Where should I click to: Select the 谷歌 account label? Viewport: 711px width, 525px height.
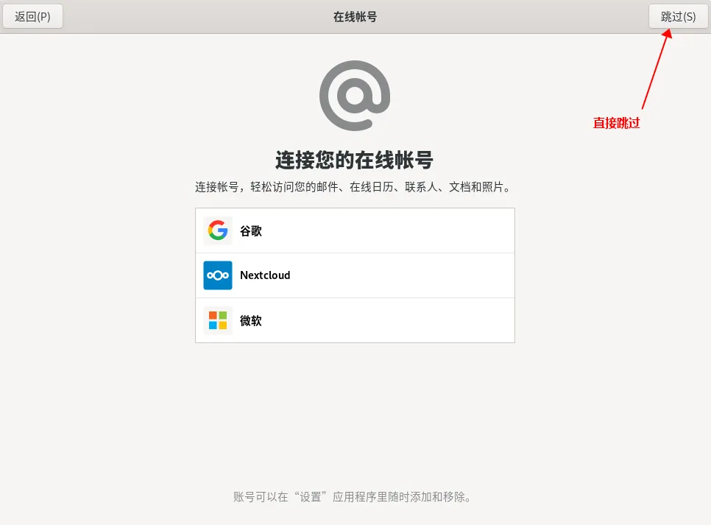pos(251,231)
